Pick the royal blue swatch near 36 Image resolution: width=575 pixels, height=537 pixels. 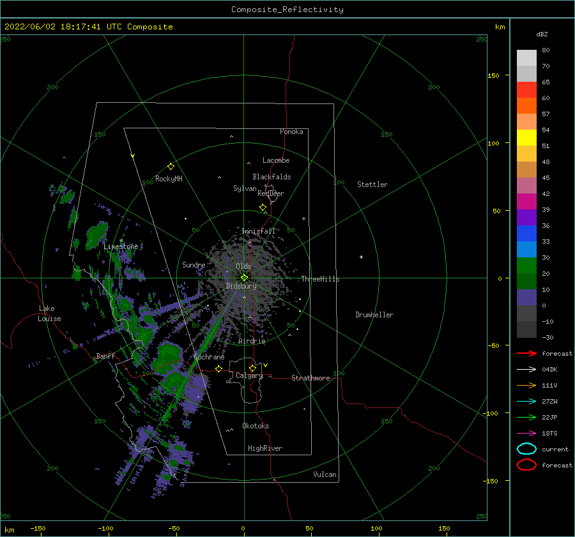(526, 234)
